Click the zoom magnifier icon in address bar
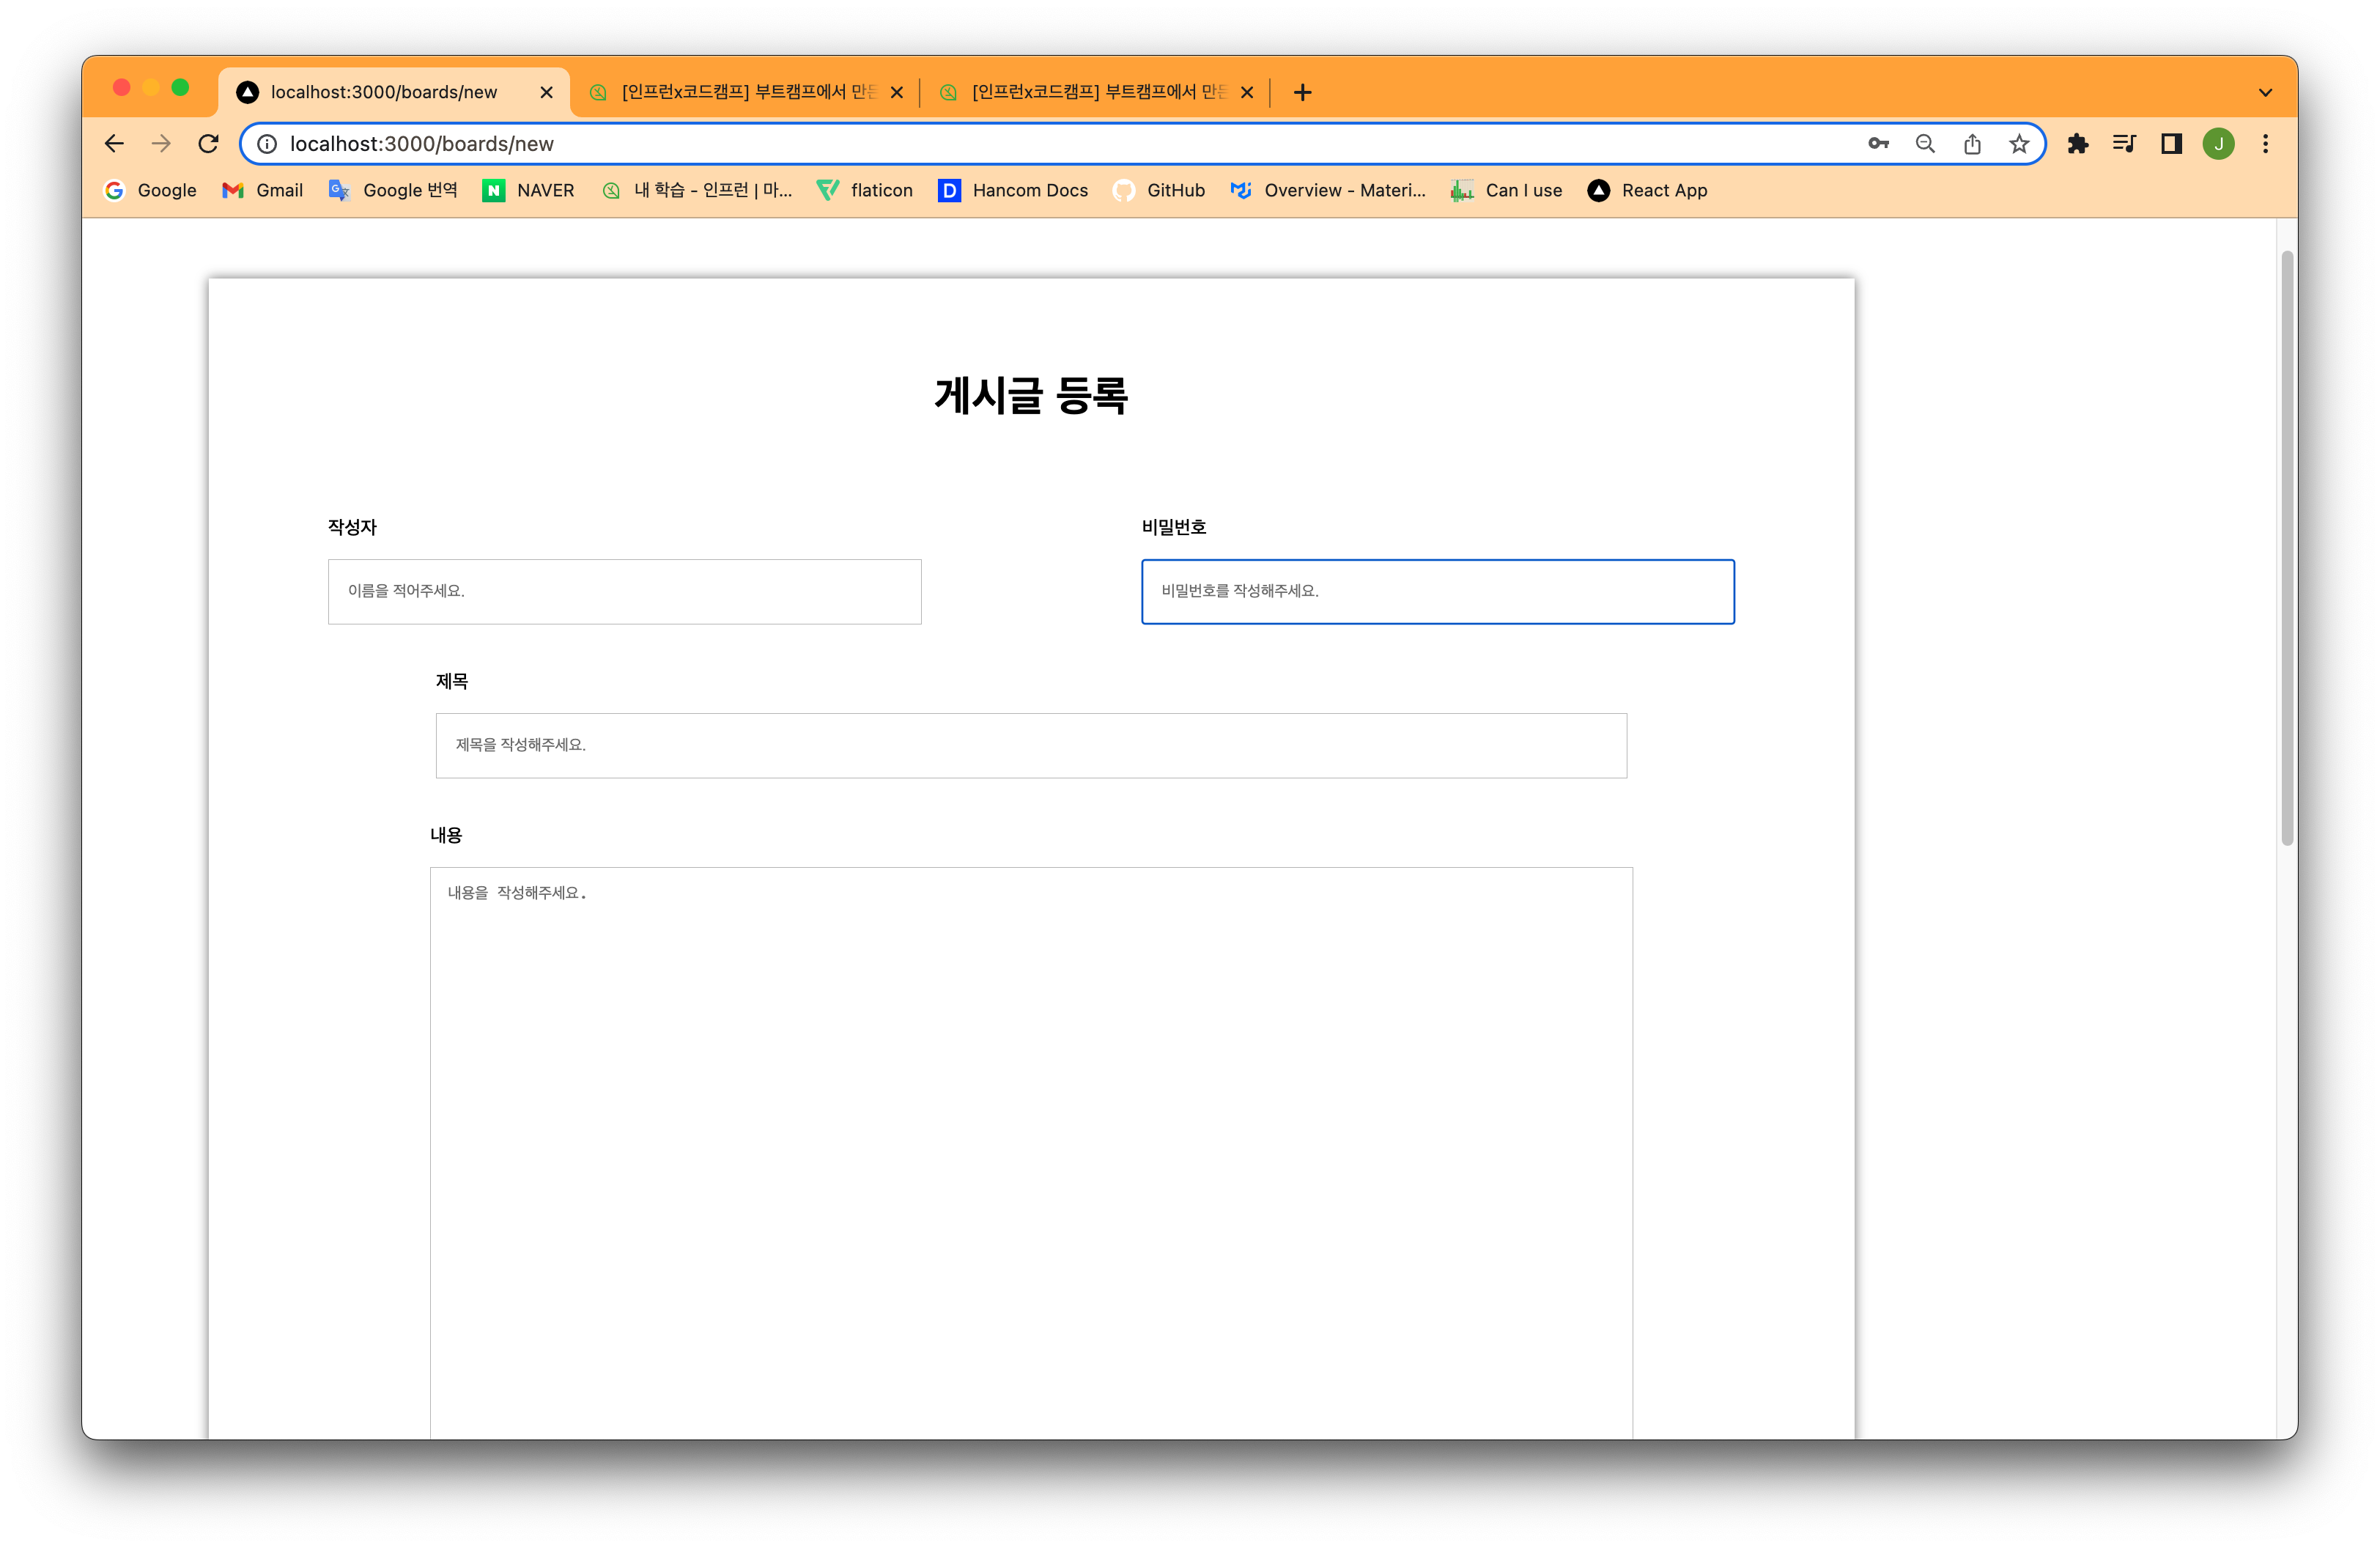Viewport: 2380px width, 1548px height. pos(1925,144)
